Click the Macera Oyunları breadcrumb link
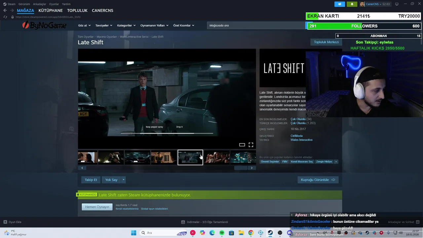 [x=107, y=37]
